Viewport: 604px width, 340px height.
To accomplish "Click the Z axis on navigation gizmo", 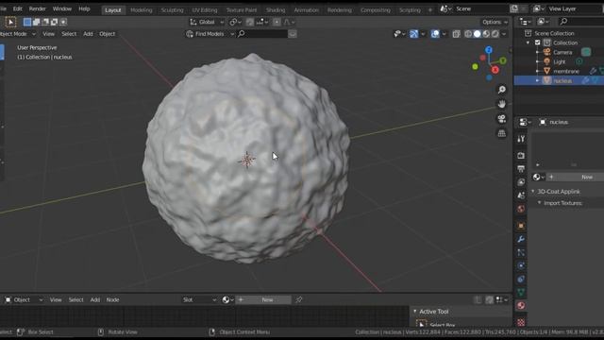I will [489, 50].
